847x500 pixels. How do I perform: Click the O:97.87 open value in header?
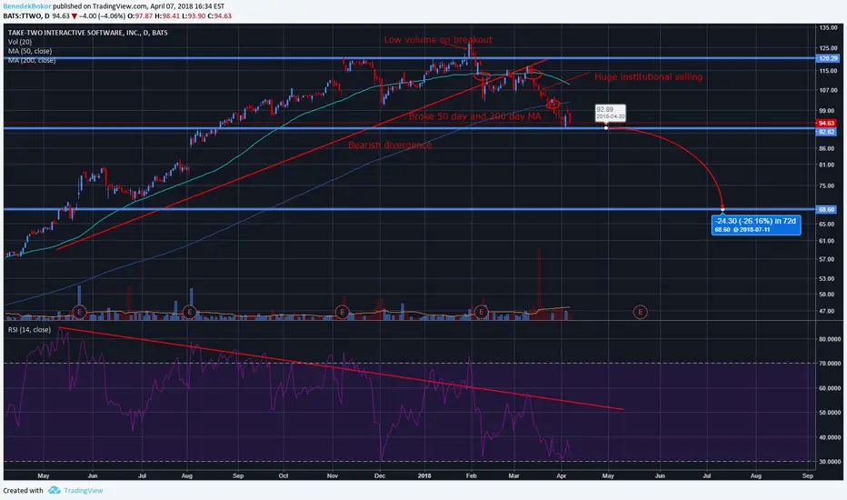coord(141,15)
